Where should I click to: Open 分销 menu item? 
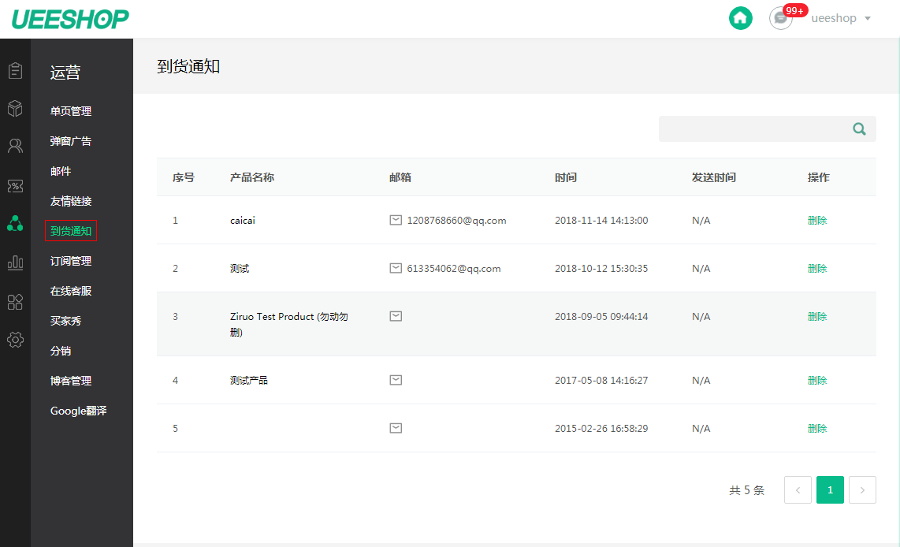[x=60, y=351]
